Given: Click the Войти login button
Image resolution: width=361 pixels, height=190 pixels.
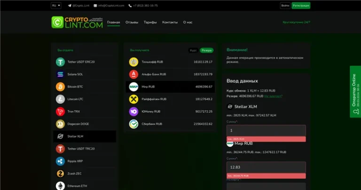Looking at the screenshot, I should (x=285, y=6).
